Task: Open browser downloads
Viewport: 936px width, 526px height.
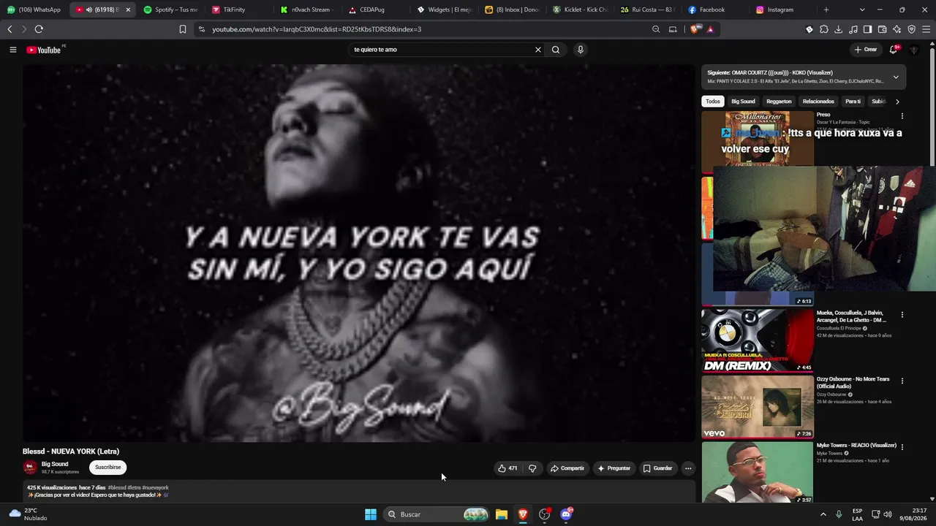Action: (839, 29)
